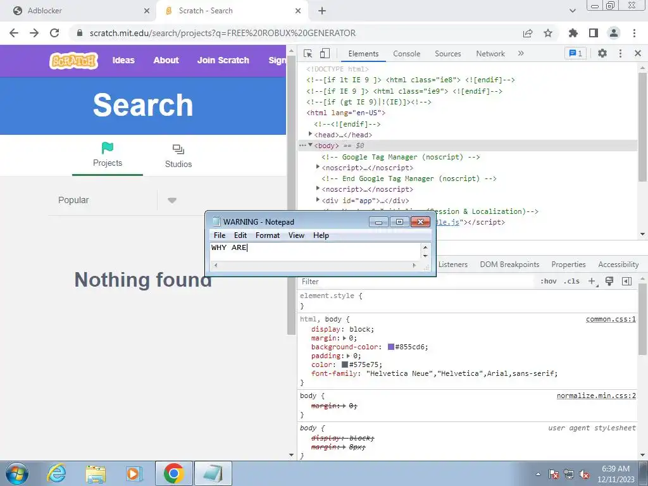Show more DevTools tabs chevron
The width and height of the screenshot is (648, 486).
coord(521,53)
